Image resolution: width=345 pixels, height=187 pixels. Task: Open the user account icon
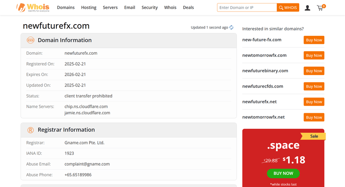tap(307, 8)
